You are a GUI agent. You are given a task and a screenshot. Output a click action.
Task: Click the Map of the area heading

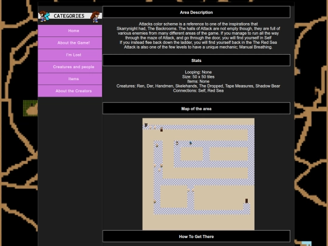(196, 109)
